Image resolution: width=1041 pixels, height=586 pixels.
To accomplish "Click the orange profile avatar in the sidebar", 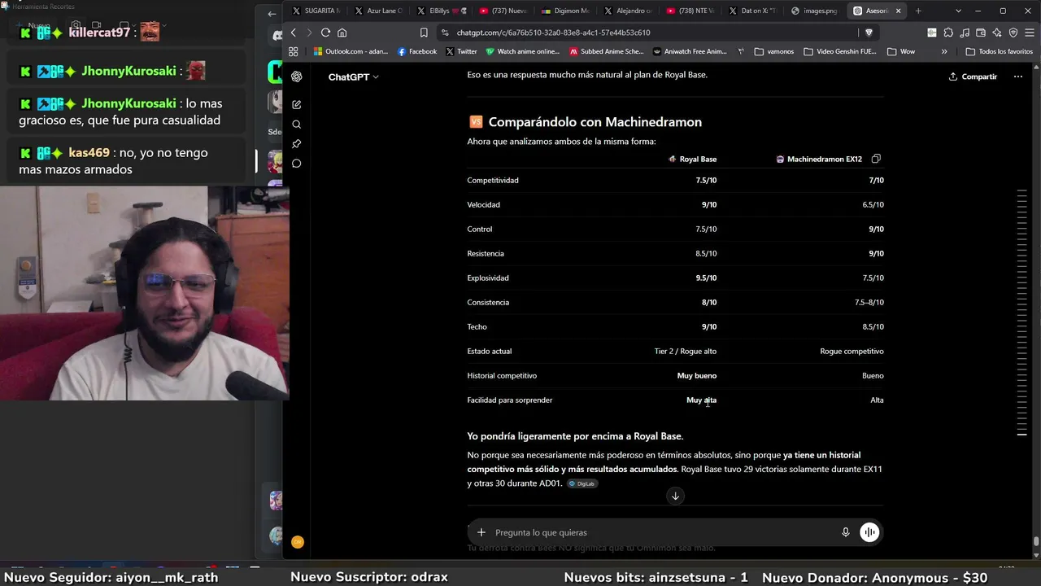I will [298, 542].
